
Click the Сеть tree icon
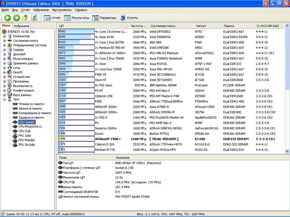10,68
